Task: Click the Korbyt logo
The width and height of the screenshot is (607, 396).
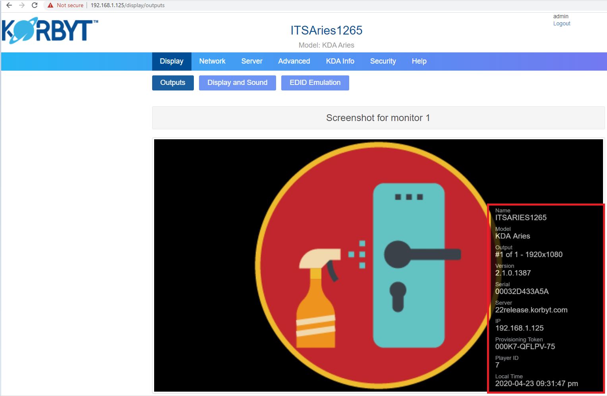Action: coord(50,31)
